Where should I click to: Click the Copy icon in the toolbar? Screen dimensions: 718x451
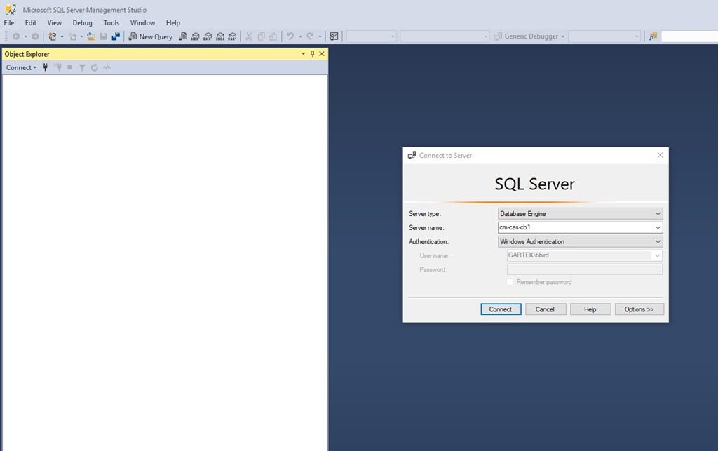point(261,36)
